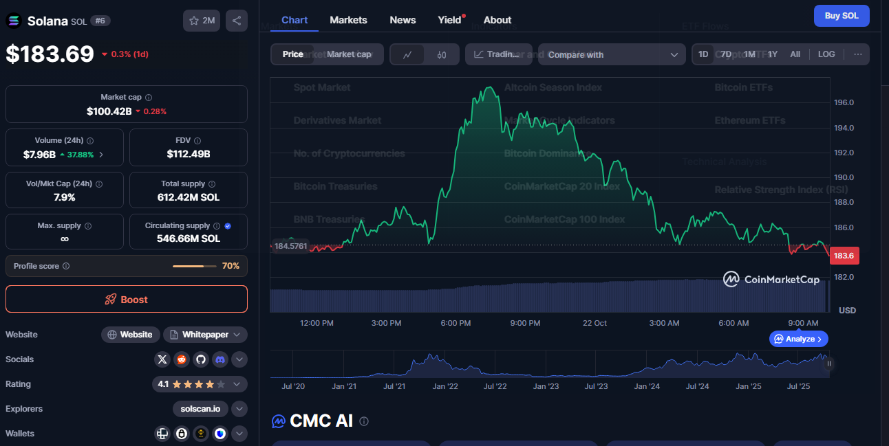The width and height of the screenshot is (889, 446).
Task: Open Solana's X (Twitter) social link
Action: (162, 359)
